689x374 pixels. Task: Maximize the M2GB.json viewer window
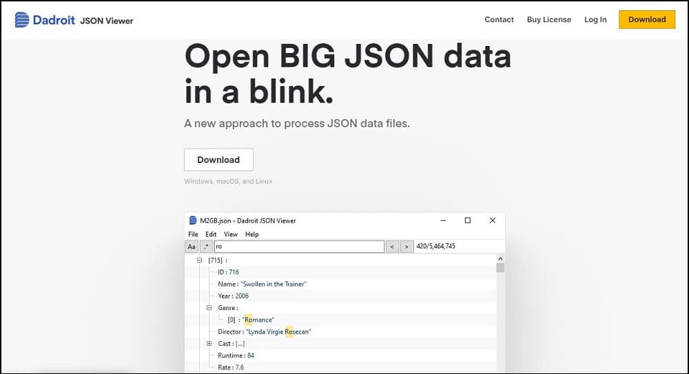468,221
